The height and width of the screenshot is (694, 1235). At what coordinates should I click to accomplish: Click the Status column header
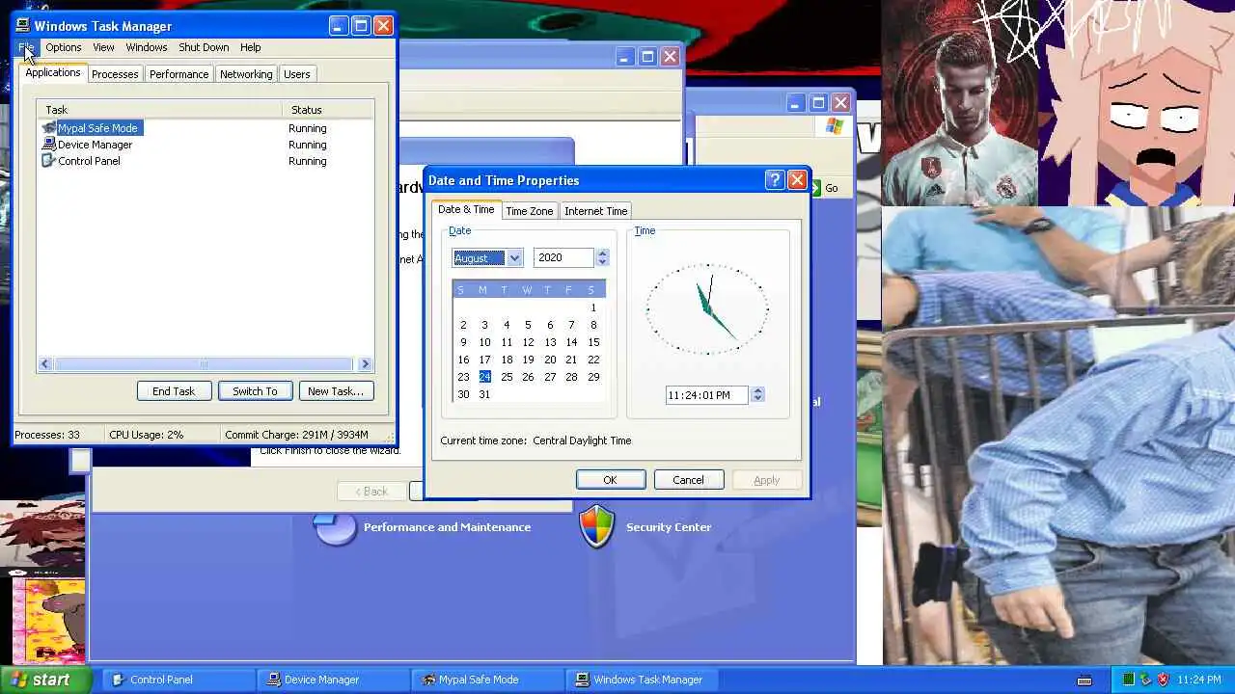327,110
